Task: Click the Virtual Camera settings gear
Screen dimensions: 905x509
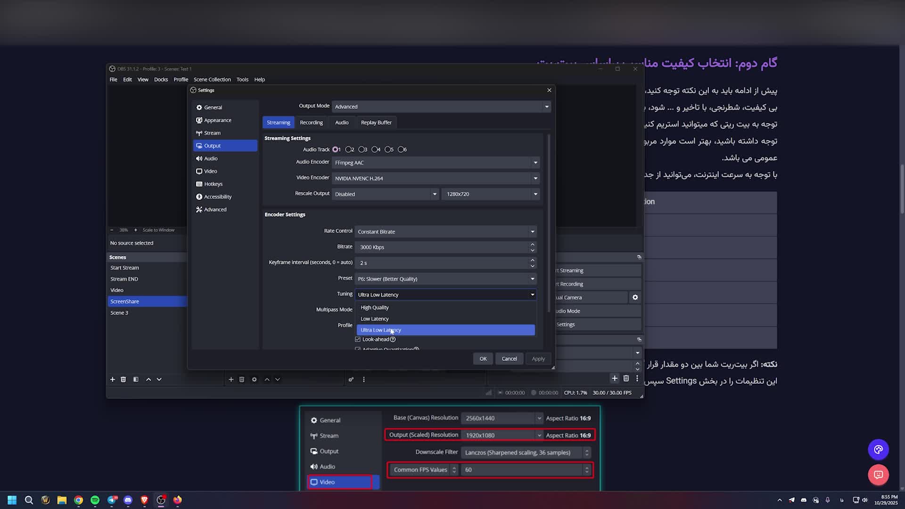Action: tap(635, 297)
